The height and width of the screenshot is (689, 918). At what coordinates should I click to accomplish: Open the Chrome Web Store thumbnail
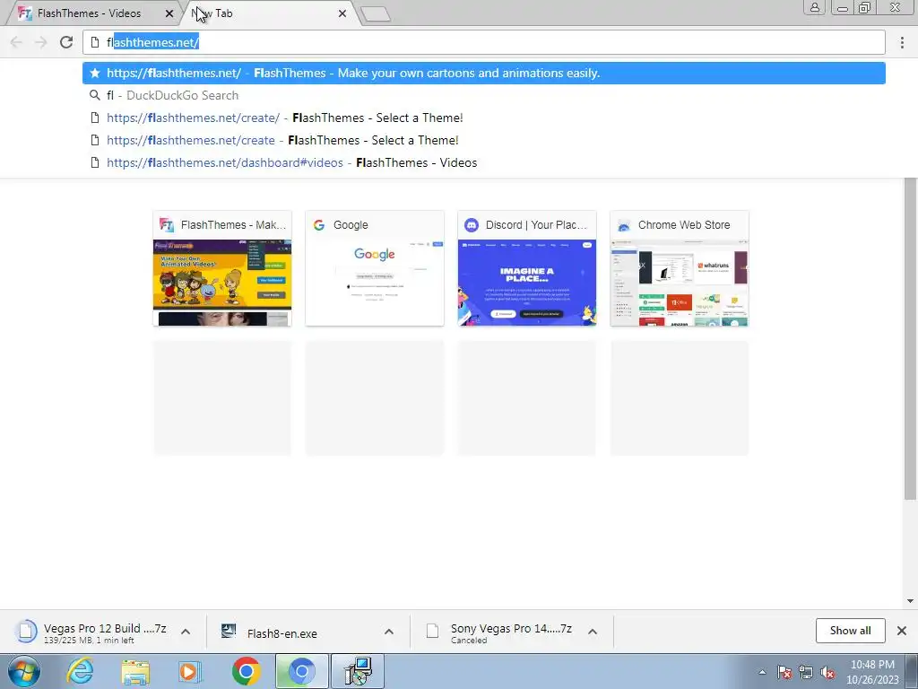[680, 268]
